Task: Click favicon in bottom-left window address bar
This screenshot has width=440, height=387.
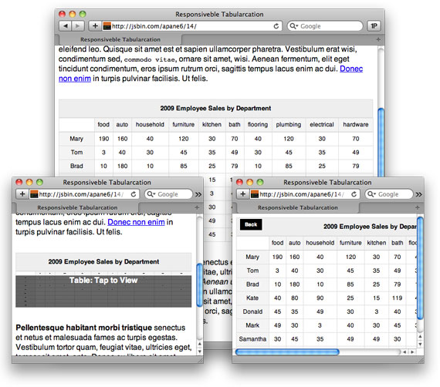Action: pyautogui.click(x=34, y=194)
